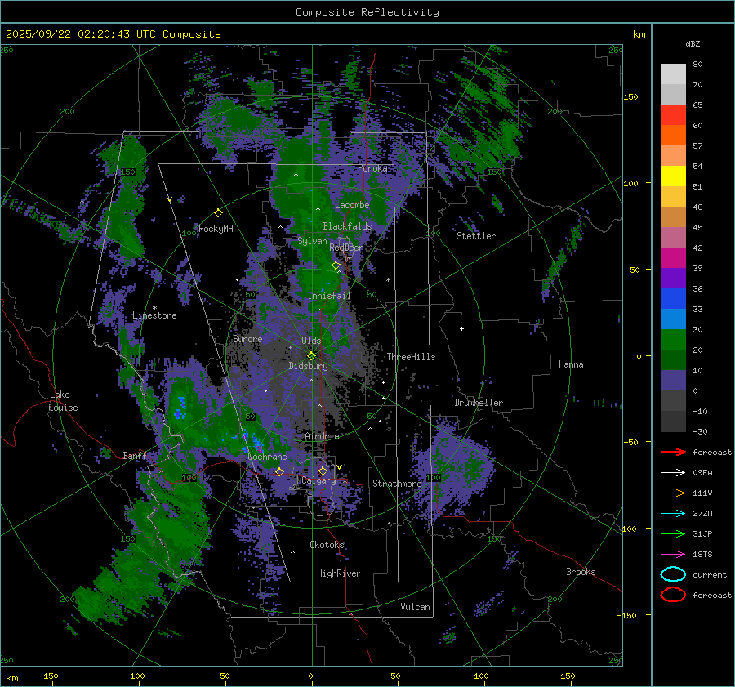Click the Lake Louise label
The image size is (735, 687).
pos(64,401)
